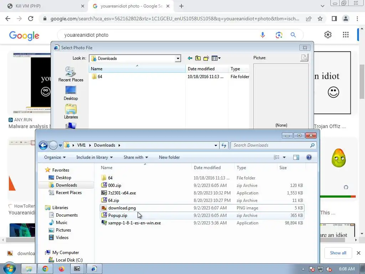Screen dimensions: 365x274
Task: Open Google quick settings gear
Action: click(x=328, y=35)
